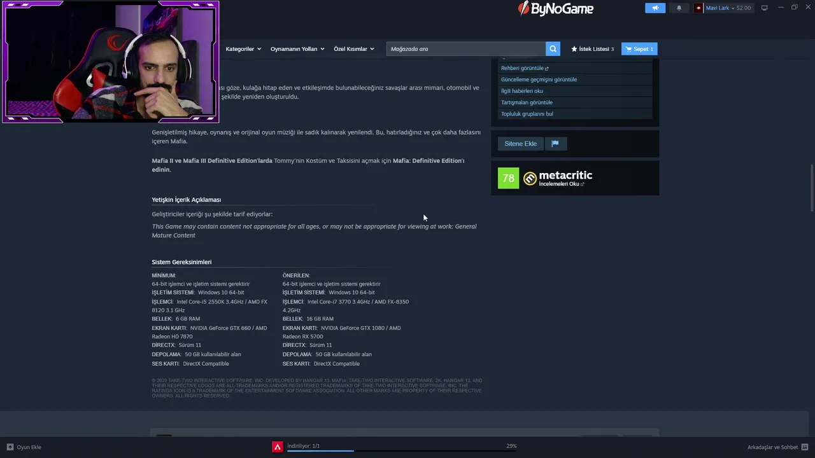This screenshot has width=815, height=458.
Task: Click the MİNİMUM: requirements label
Action: pyautogui.click(x=164, y=275)
